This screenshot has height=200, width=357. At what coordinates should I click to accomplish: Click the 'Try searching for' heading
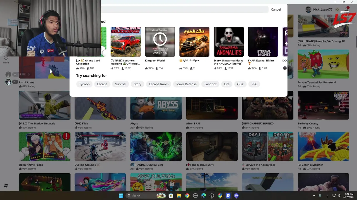(x=91, y=76)
